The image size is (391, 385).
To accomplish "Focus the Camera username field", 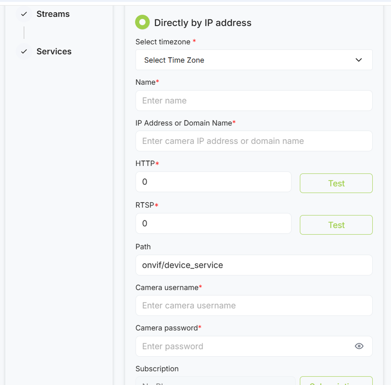I will pyautogui.click(x=254, y=306).
